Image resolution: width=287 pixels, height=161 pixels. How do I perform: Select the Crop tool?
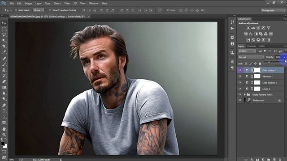4,47
